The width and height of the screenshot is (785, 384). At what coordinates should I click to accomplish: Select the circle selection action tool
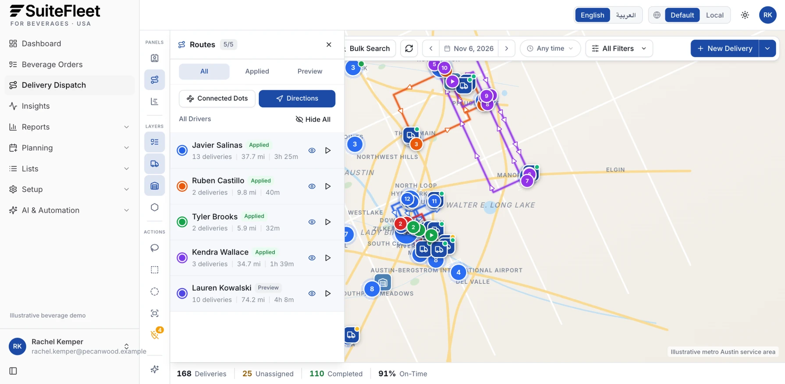tap(154, 292)
